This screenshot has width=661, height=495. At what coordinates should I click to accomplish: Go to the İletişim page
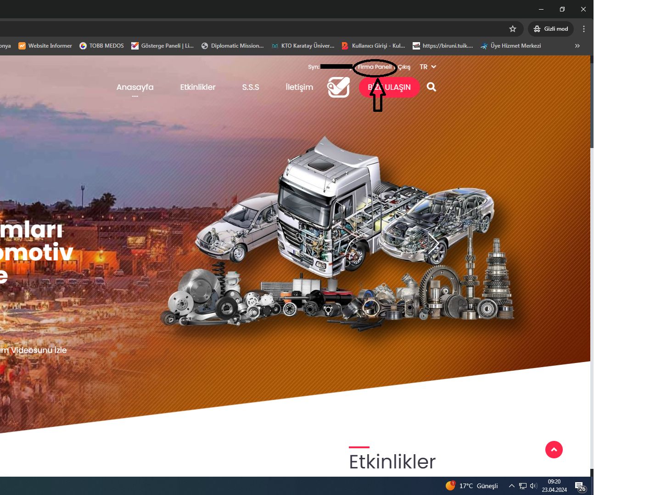(299, 87)
